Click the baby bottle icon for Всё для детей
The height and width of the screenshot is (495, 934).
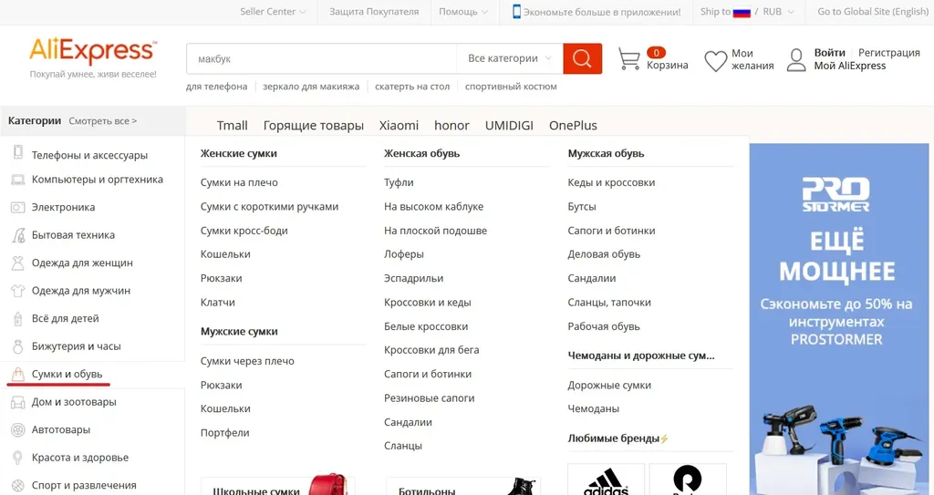pyautogui.click(x=18, y=319)
